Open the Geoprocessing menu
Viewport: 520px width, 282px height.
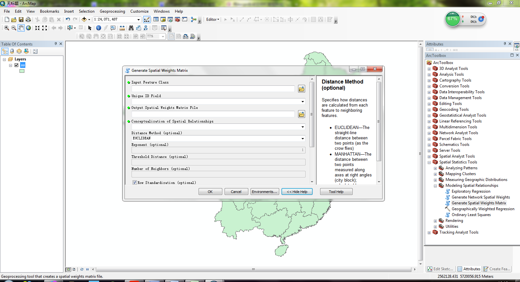point(112,11)
